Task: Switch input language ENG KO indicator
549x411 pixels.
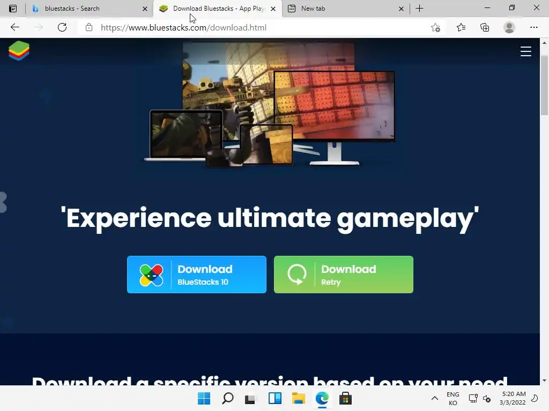Action: [452, 398]
